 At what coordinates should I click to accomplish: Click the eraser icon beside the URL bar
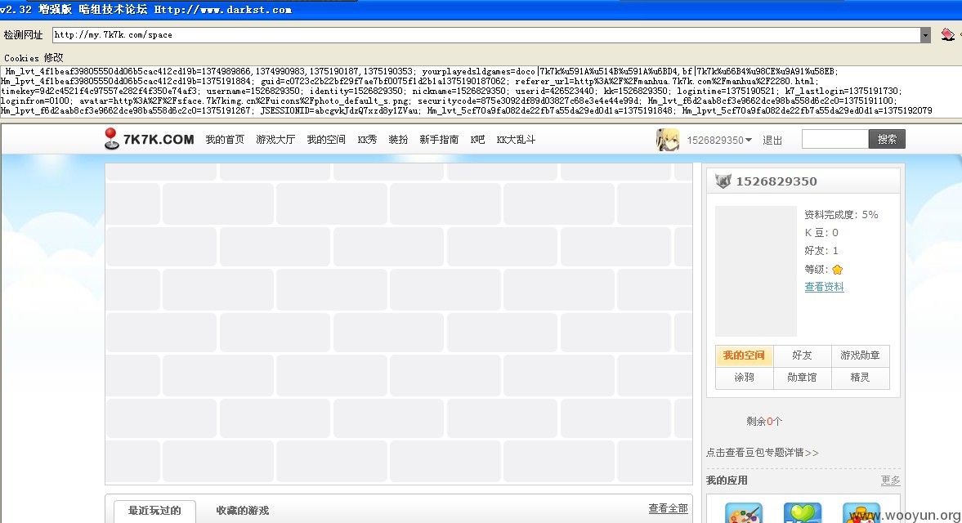point(947,34)
